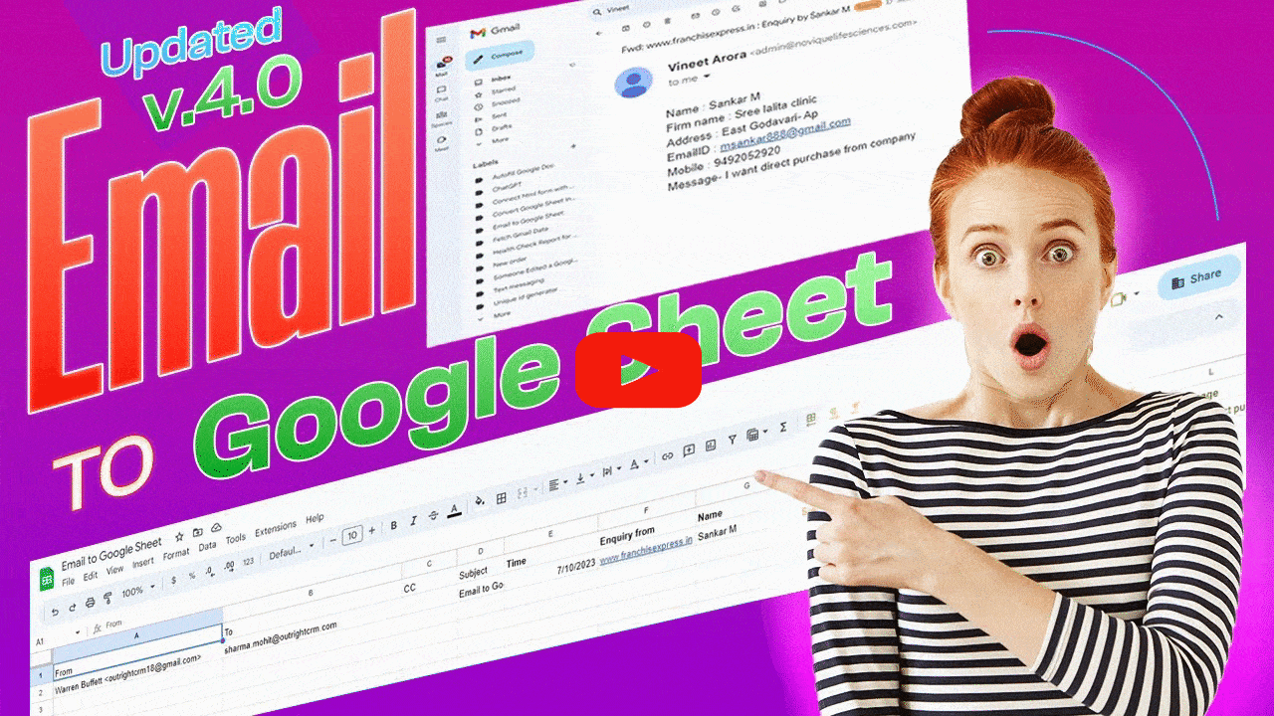Open the fill color paint bucket
Screen dimensions: 1274x716
tap(480, 500)
